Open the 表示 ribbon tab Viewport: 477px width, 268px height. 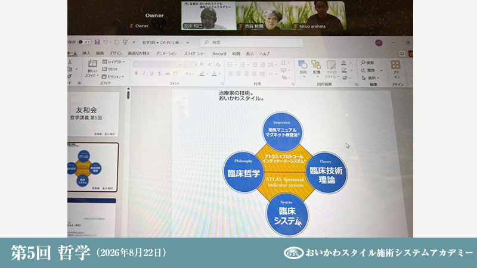point(250,54)
